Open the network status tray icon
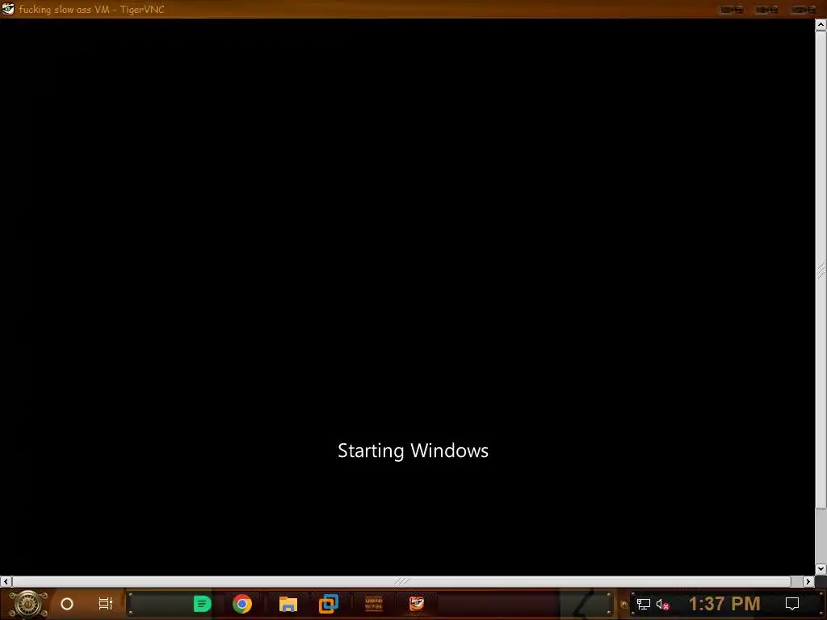Viewport: 827px width, 620px height. coord(644,604)
